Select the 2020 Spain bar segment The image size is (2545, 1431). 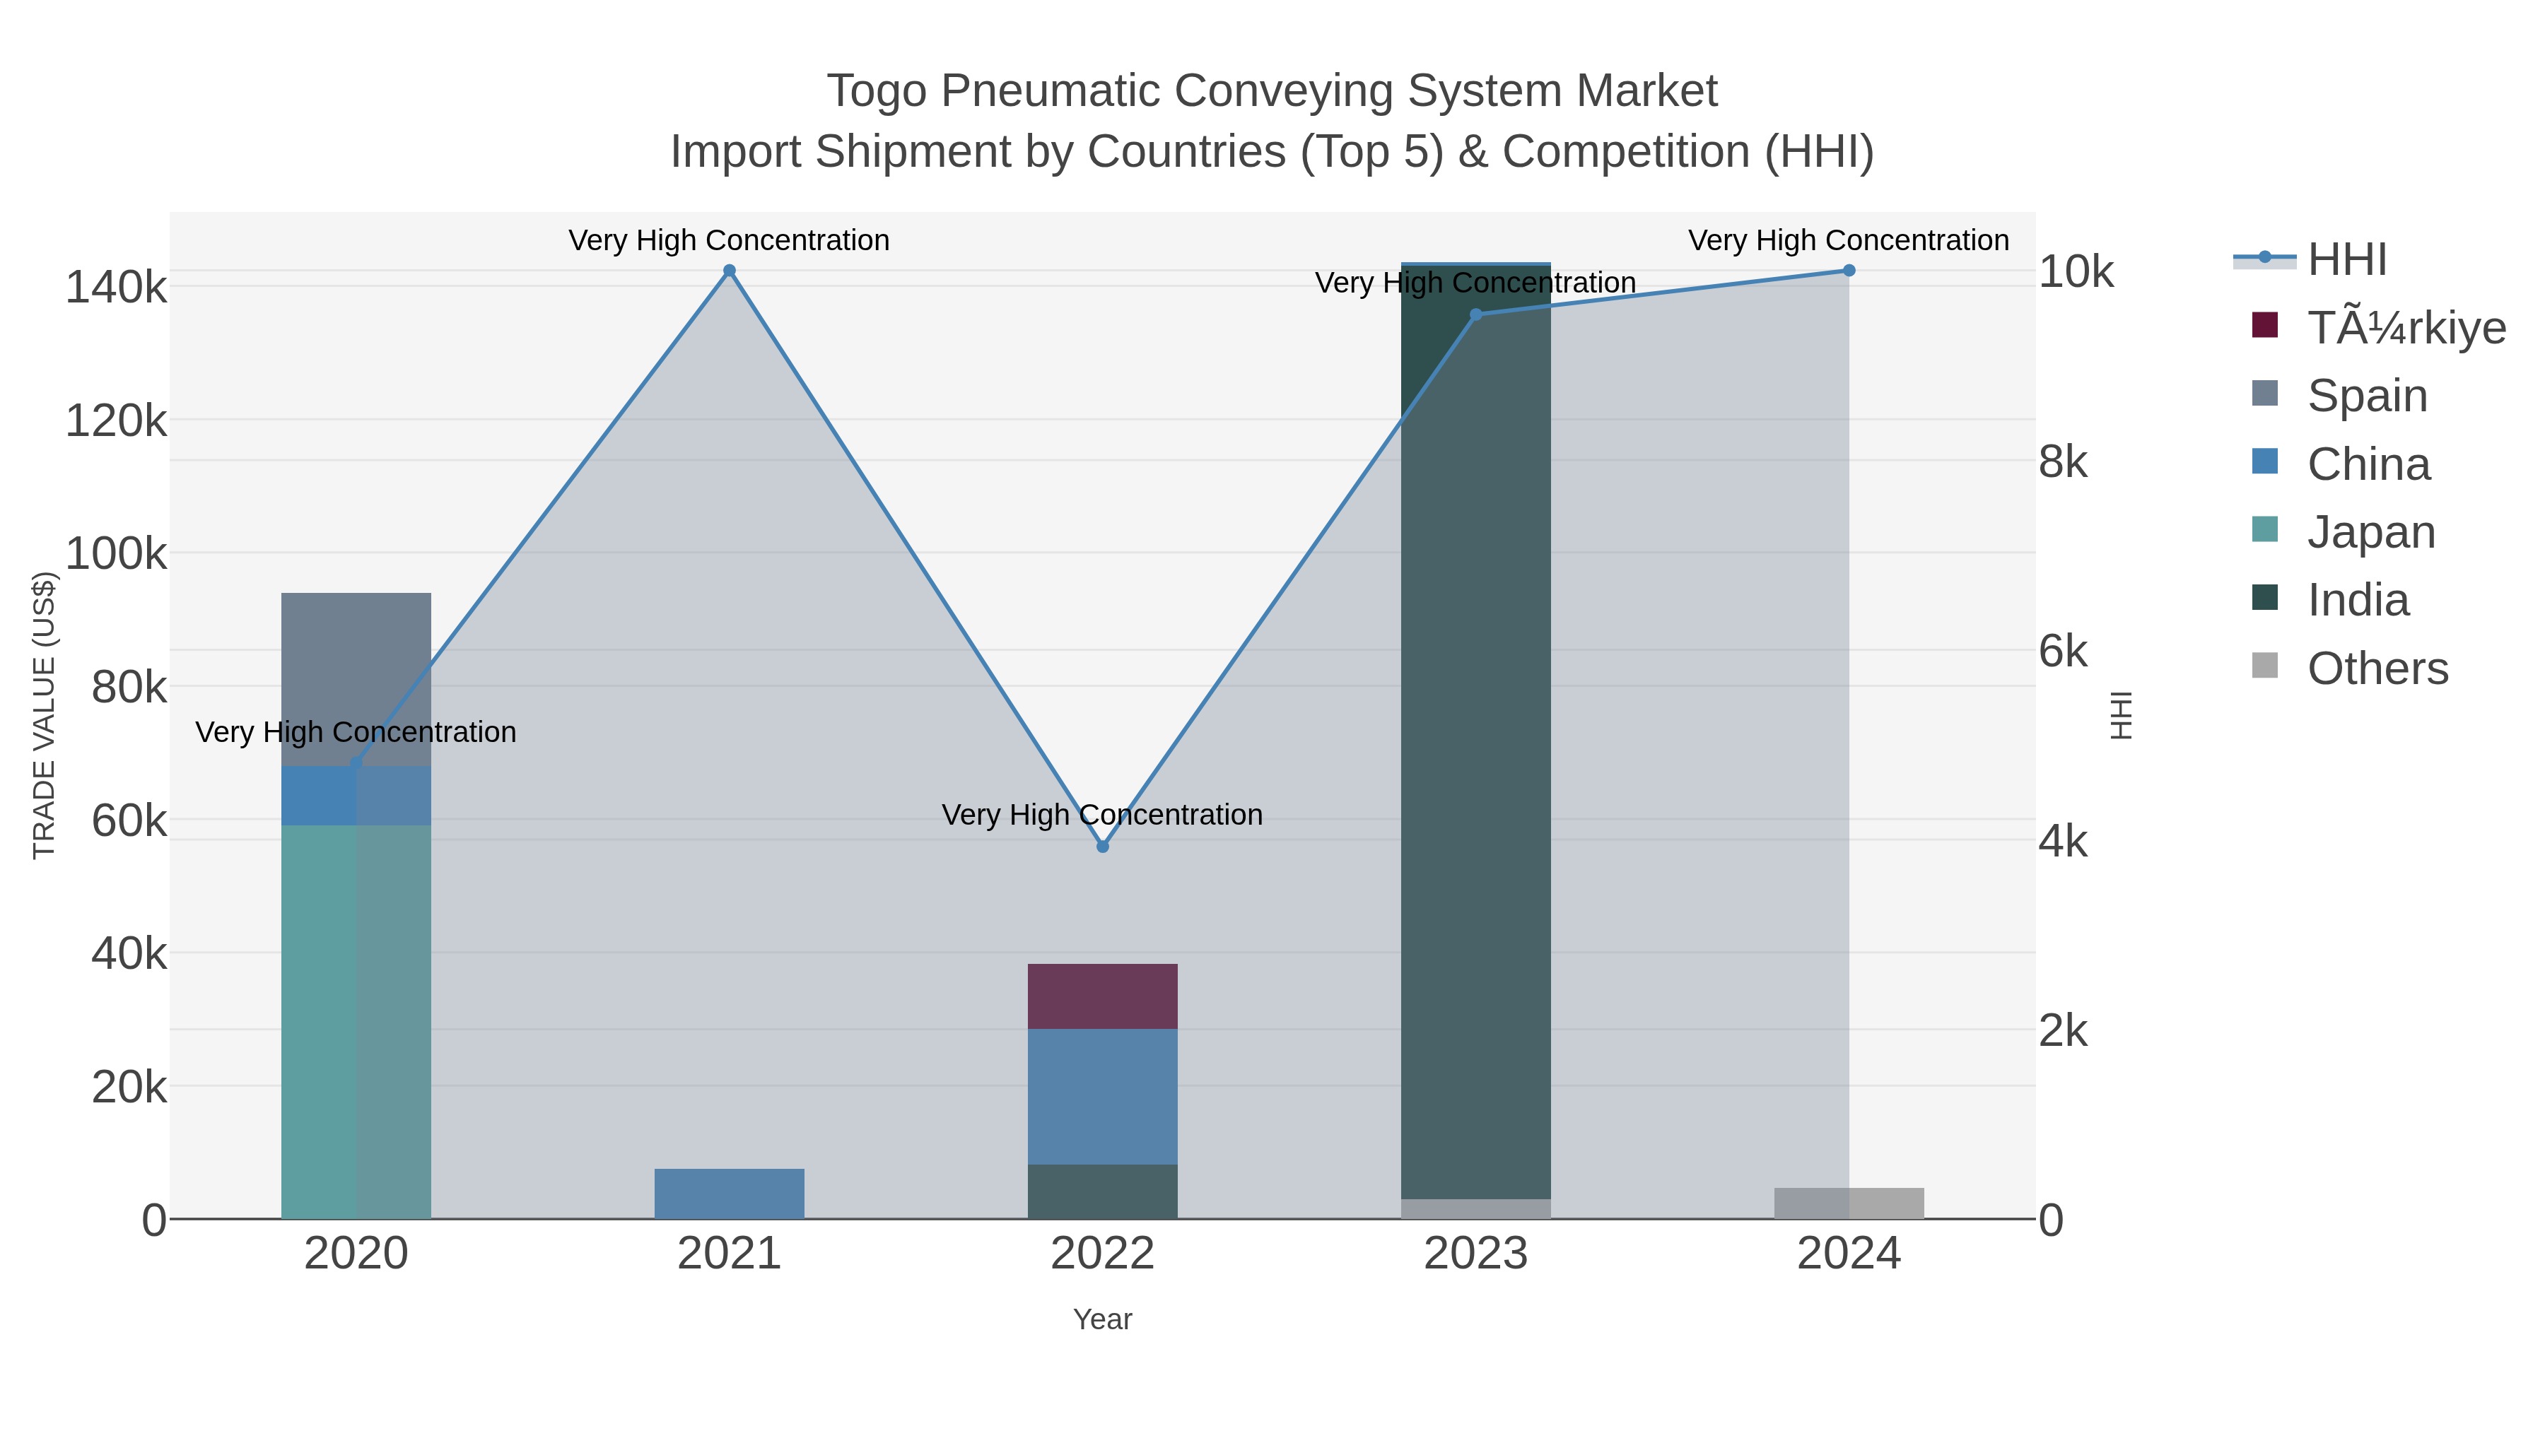pos(356,679)
